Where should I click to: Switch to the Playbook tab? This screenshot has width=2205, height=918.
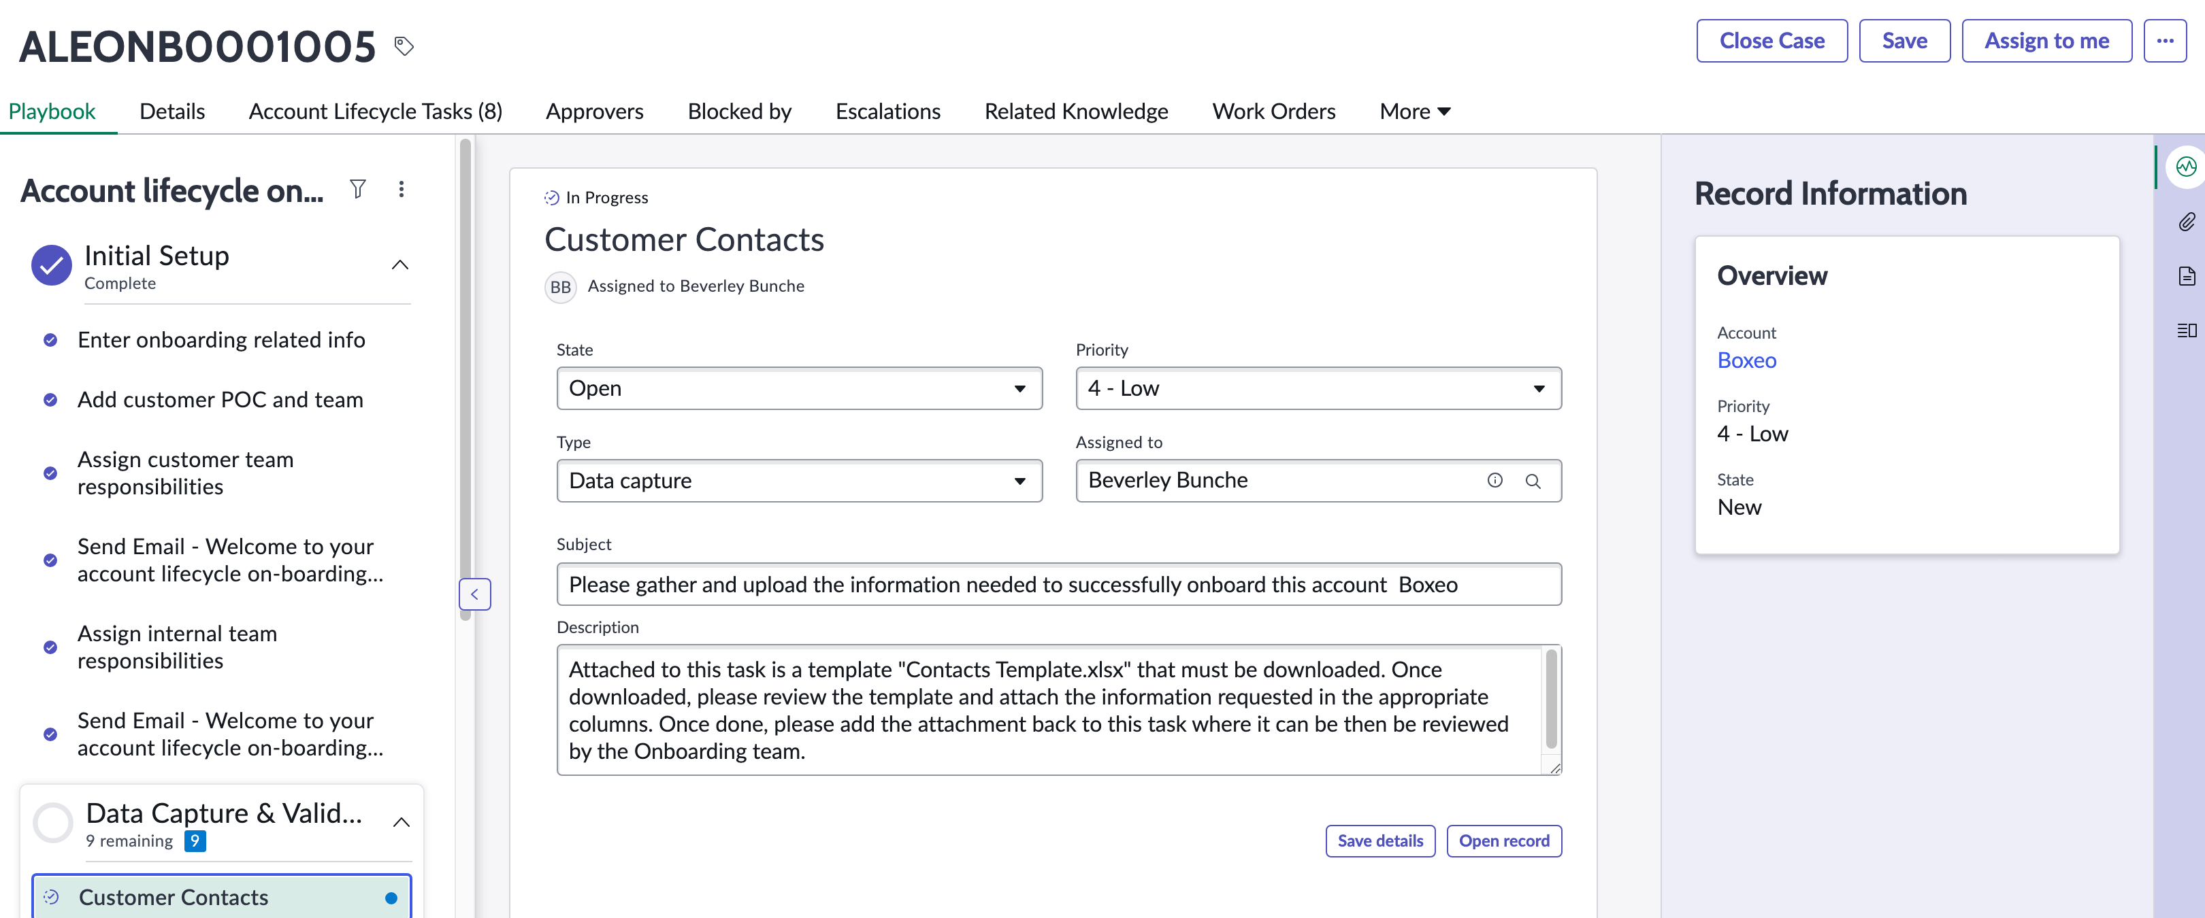point(52,112)
